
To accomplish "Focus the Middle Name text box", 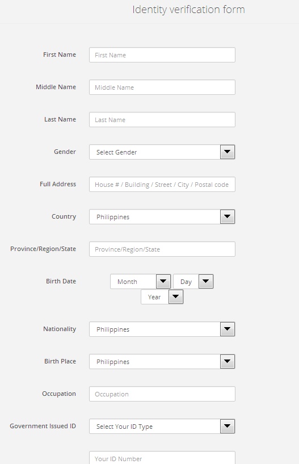I will click(162, 87).
